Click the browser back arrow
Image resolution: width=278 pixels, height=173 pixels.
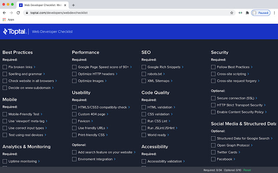pos(5,13)
